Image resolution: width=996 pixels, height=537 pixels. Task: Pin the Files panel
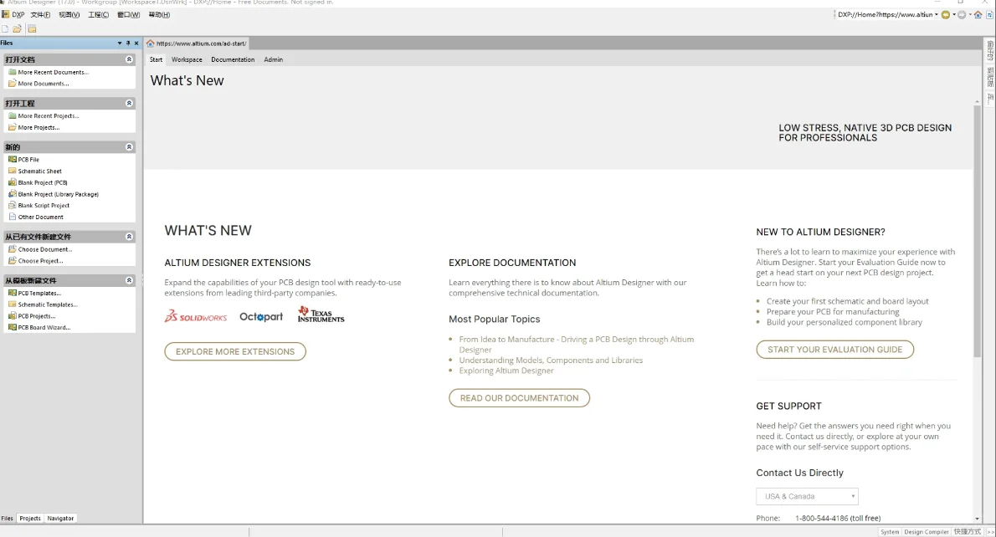pyautogui.click(x=128, y=43)
